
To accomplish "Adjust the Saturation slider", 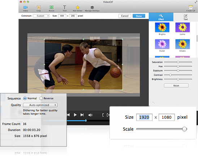I will [178, 62].
